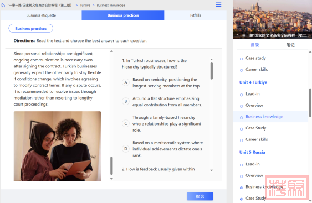The width and height of the screenshot is (312, 203).
Task: Open Business knowledge under Unit 5 Russia
Action: pos(264,187)
